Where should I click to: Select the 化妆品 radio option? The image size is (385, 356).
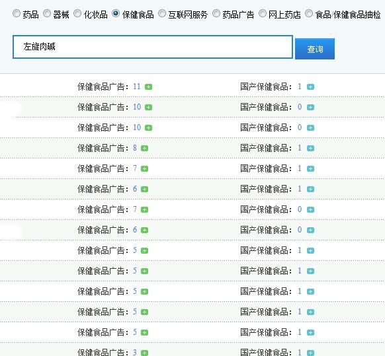[77, 13]
